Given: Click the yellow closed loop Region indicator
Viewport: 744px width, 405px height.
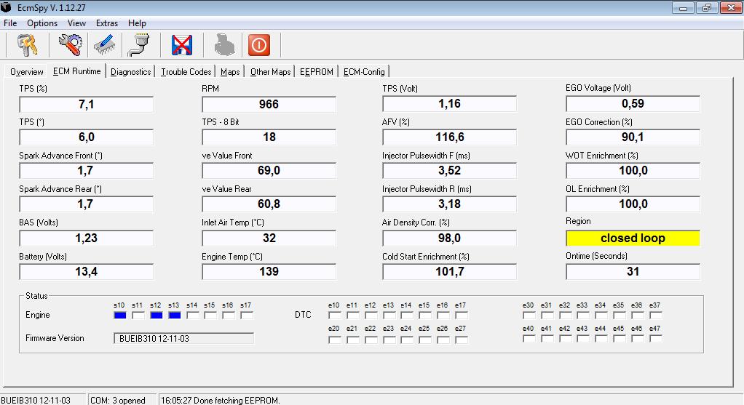Looking at the screenshot, I should coord(633,238).
